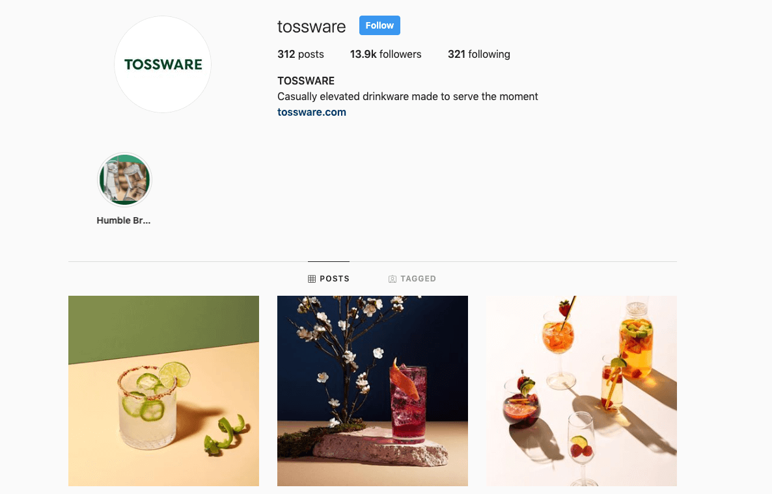Click the Tagged person icon

coord(393,279)
